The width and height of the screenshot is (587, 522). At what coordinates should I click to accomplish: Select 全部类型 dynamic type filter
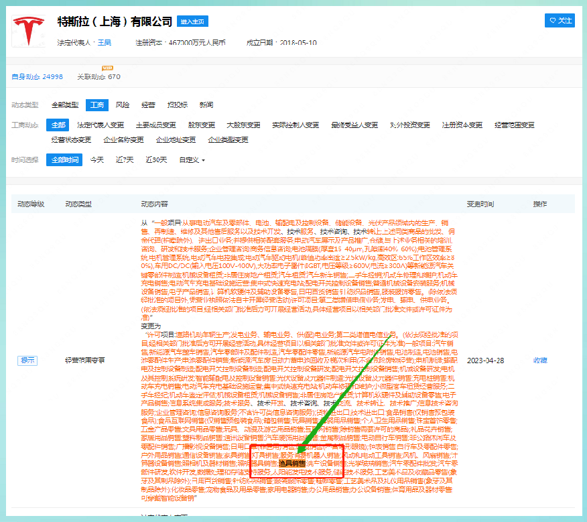(x=65, y=105)
